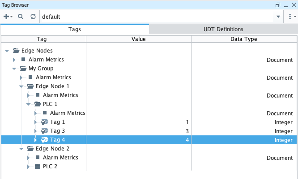Click the Tag 1 tag icon
This screenshot has width=298, height=179.
coord(44,122)
